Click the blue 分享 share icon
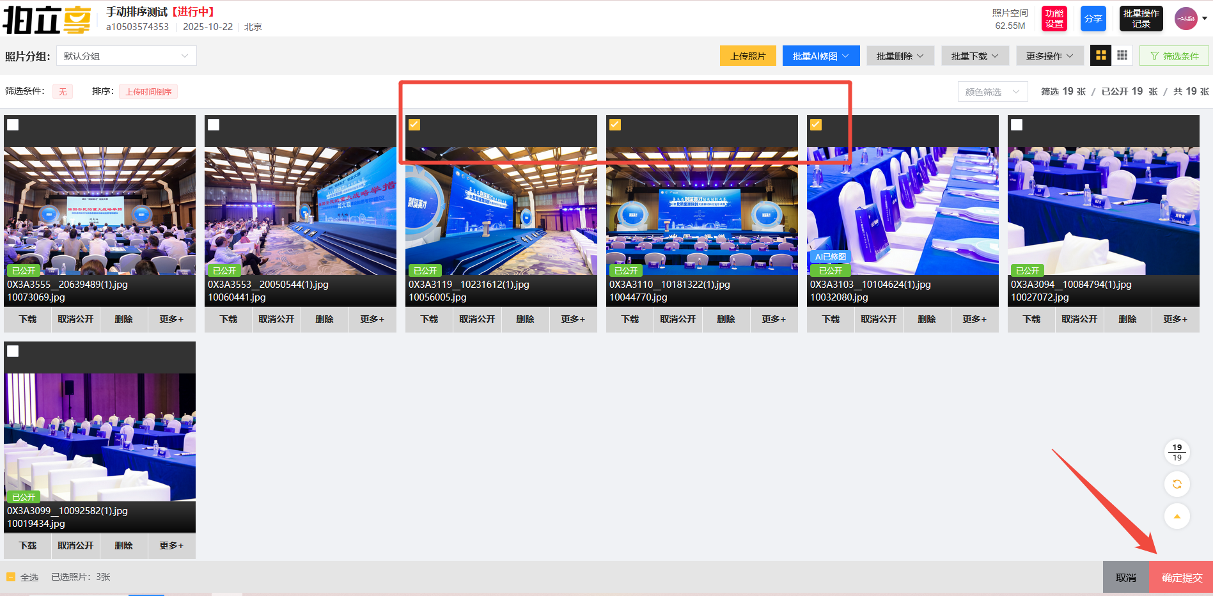Image resolution: width=1213 pixels, height=596 pixels. tap(1093, 19)
